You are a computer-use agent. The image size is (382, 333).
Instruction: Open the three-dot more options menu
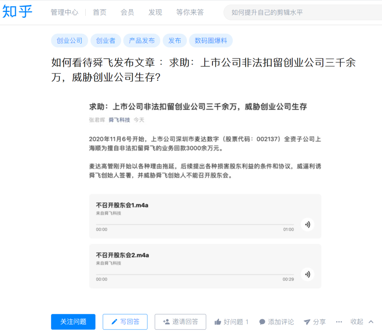click(x=339, y=322)
